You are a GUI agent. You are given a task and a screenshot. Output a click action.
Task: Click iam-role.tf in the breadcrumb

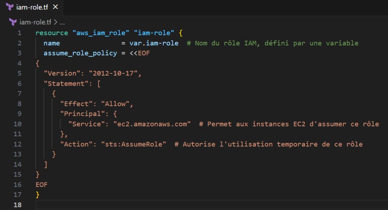tap(35, 22)
